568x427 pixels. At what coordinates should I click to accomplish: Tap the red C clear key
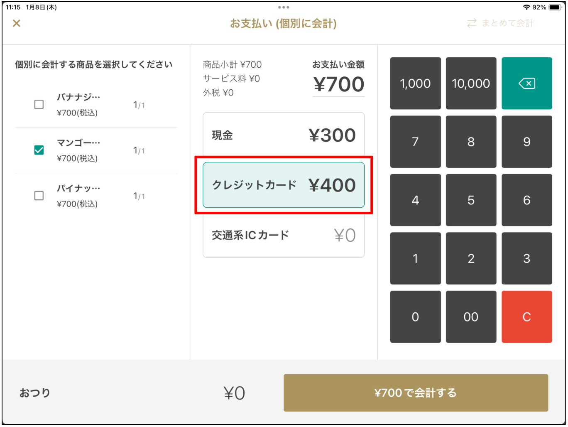pos(526,317)
